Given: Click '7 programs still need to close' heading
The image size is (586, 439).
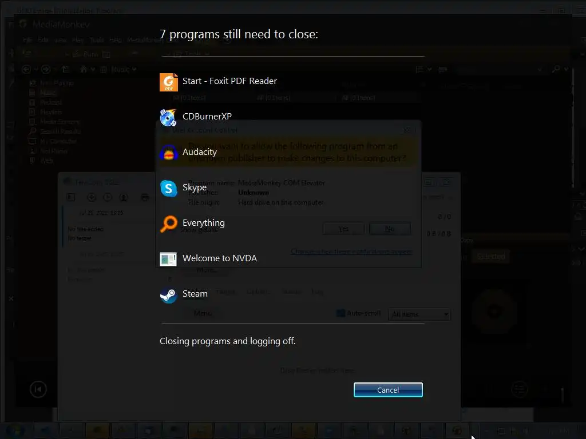Looking at the screenshot, I should click(x=239, y=34).
